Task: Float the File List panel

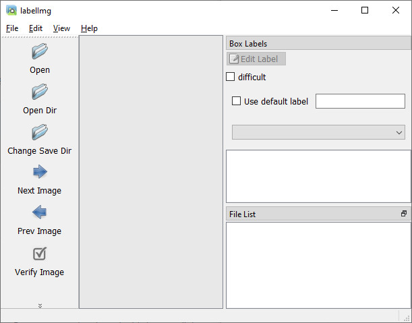Action: point(404,214)
